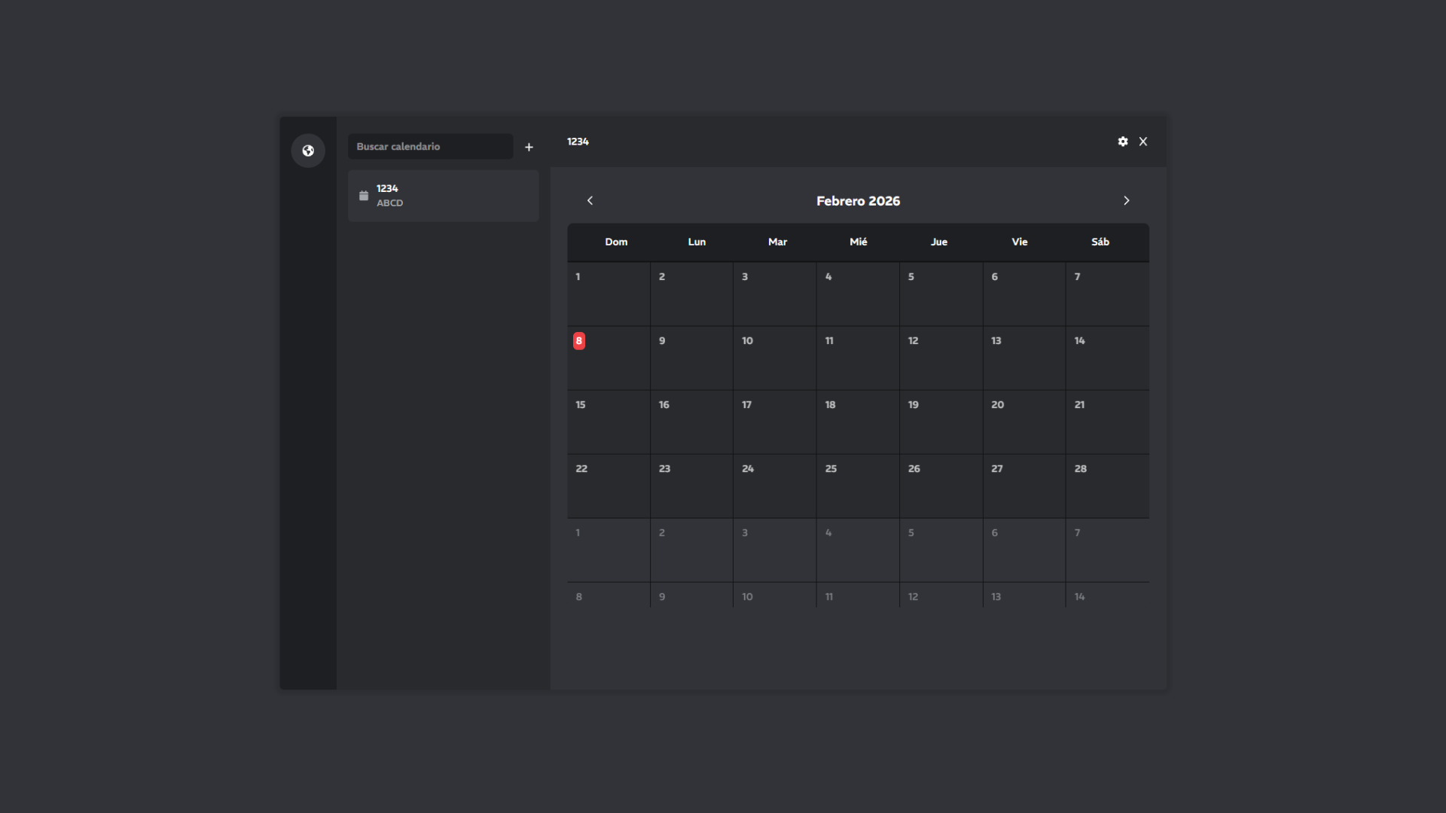The image size is (1446, 813).
Task: Navigate to March using the right chevron
Action: 1126,200
